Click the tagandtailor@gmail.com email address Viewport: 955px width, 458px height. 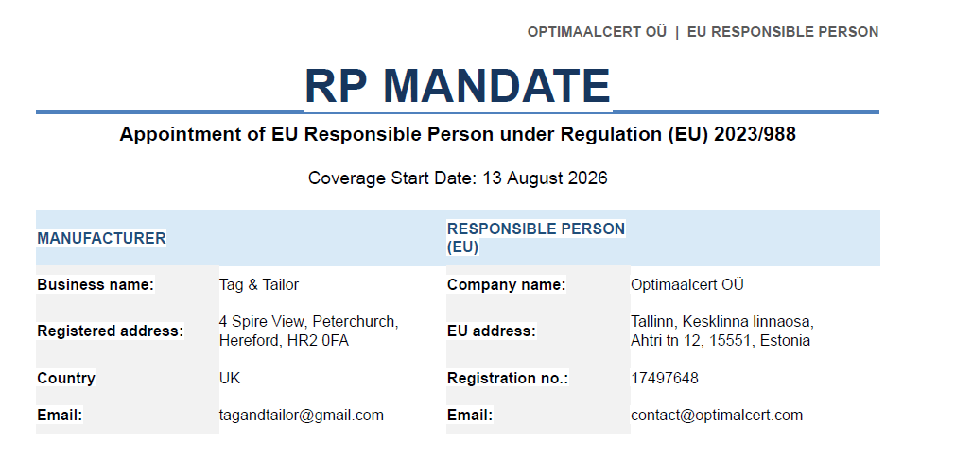(x=302, y=416)
